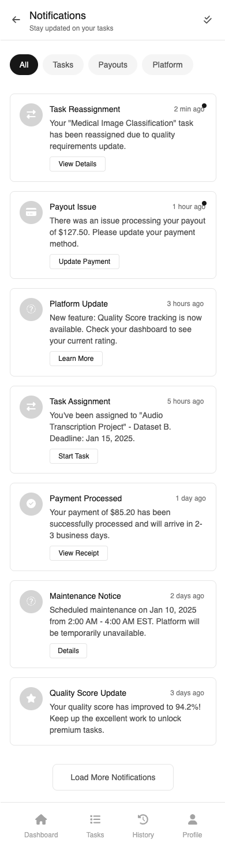The width and height of the screenshot is (225, 850).
Task: Click the Update Payment button
Action: (84, 262)
